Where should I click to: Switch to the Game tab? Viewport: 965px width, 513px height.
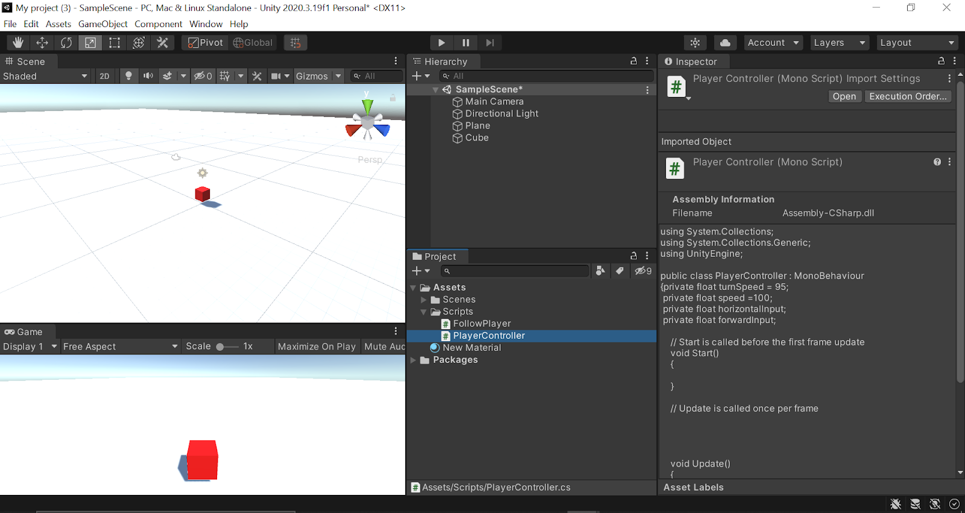point(24,332)
